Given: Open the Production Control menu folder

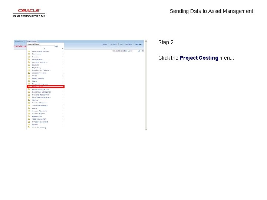Looking at the screenshot, I should (x=39, y=73).
